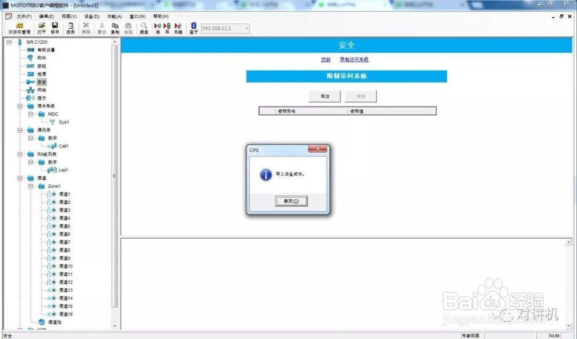Click the 克隆 clone toolbar icon

coord(178,28)
